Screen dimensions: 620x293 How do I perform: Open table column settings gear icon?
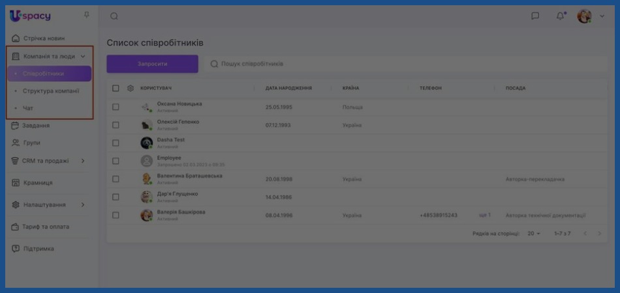click(131, 88)
